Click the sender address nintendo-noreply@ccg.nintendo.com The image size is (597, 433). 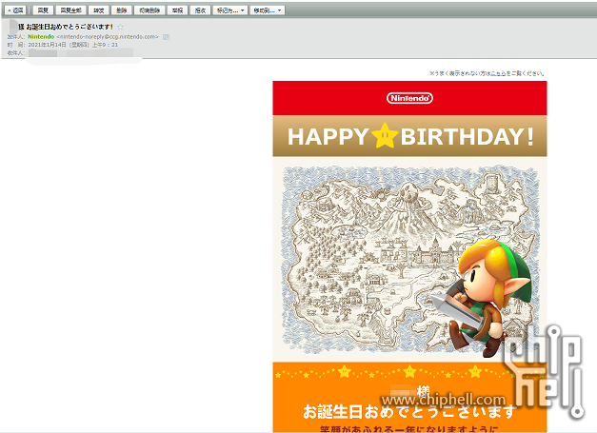pyautogui.click(x=108, y=37)
